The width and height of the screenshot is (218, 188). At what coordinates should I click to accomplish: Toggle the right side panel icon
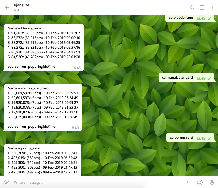pyautogui.click(x=202, y=7)
